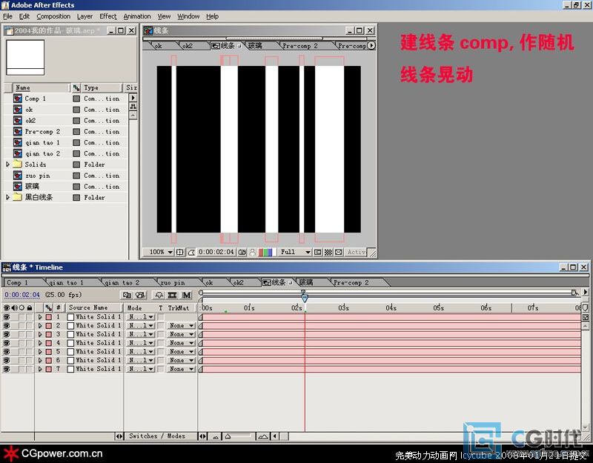Image resolution: width=593 pixels, height=463 pixels.
Task: Expand layer 1 properties triangle
Action: tap(40, 317)
